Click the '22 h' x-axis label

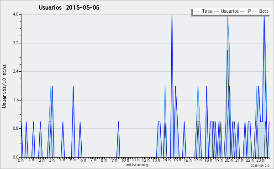click(x=249, y=160)
